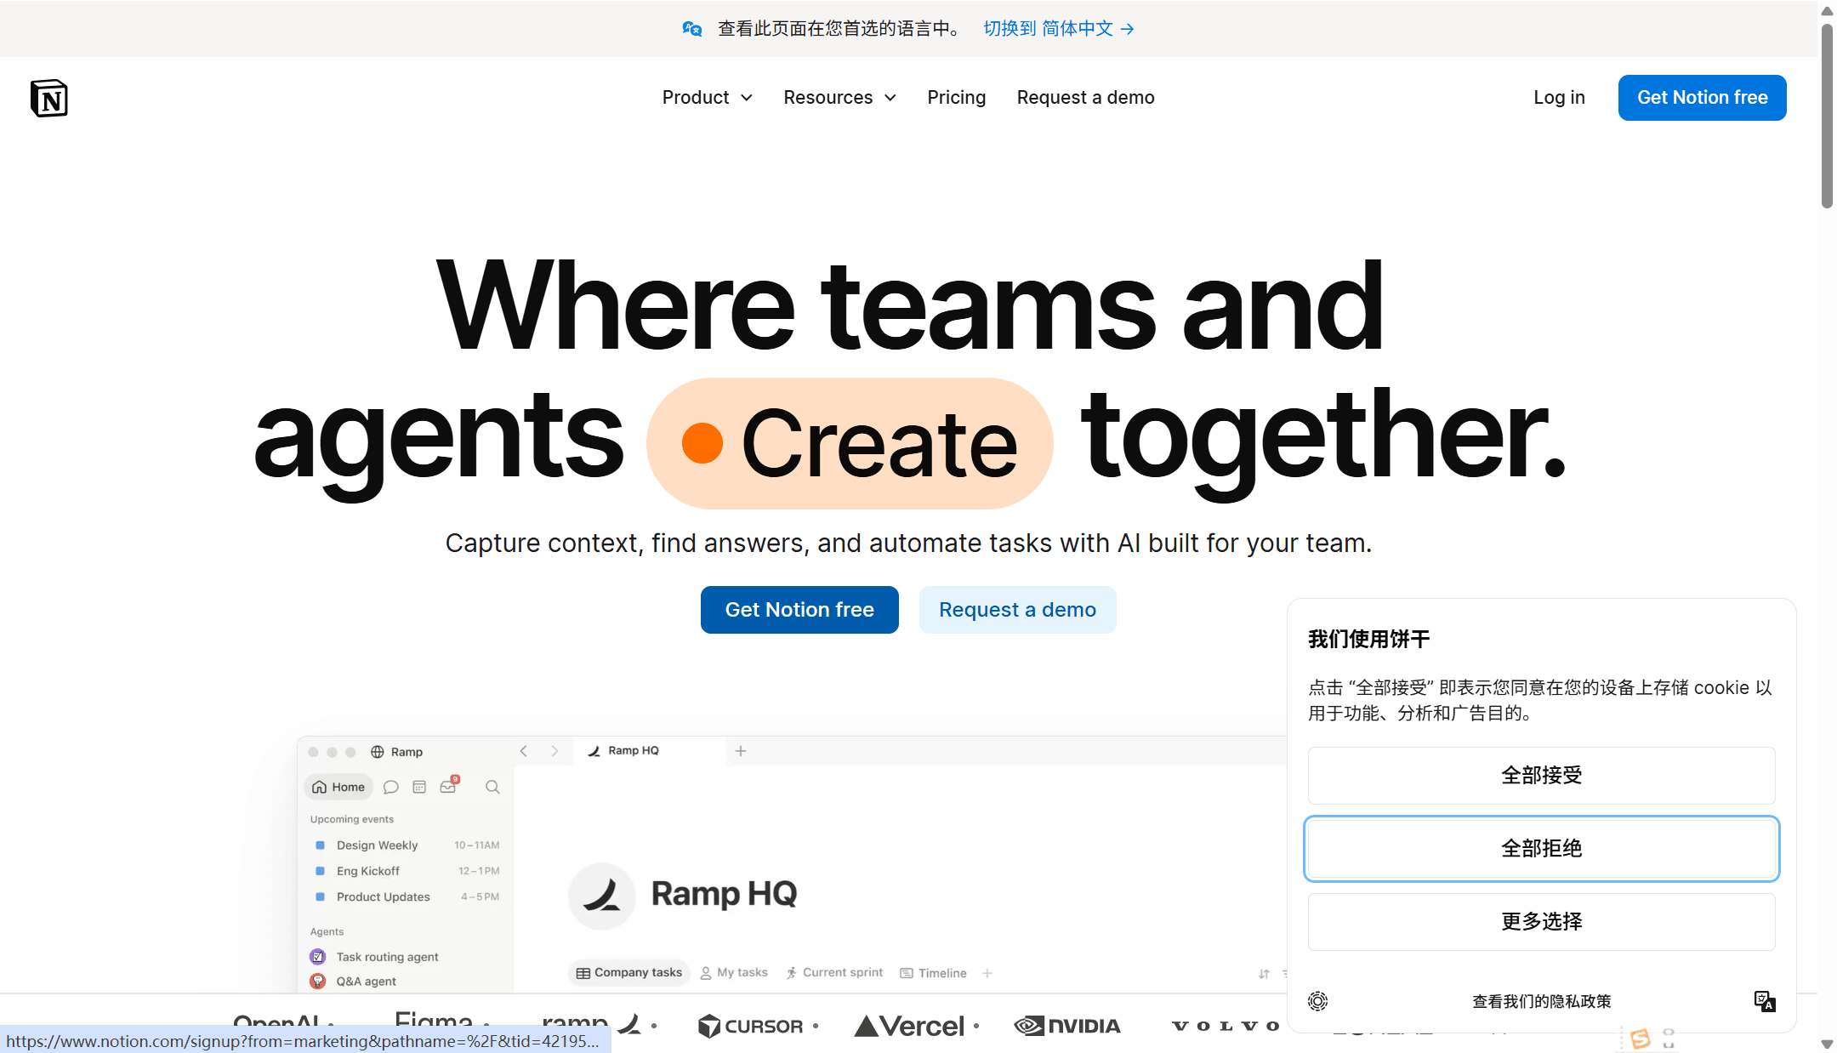Switch the page to 简体中文

[x=1059, y=29]
